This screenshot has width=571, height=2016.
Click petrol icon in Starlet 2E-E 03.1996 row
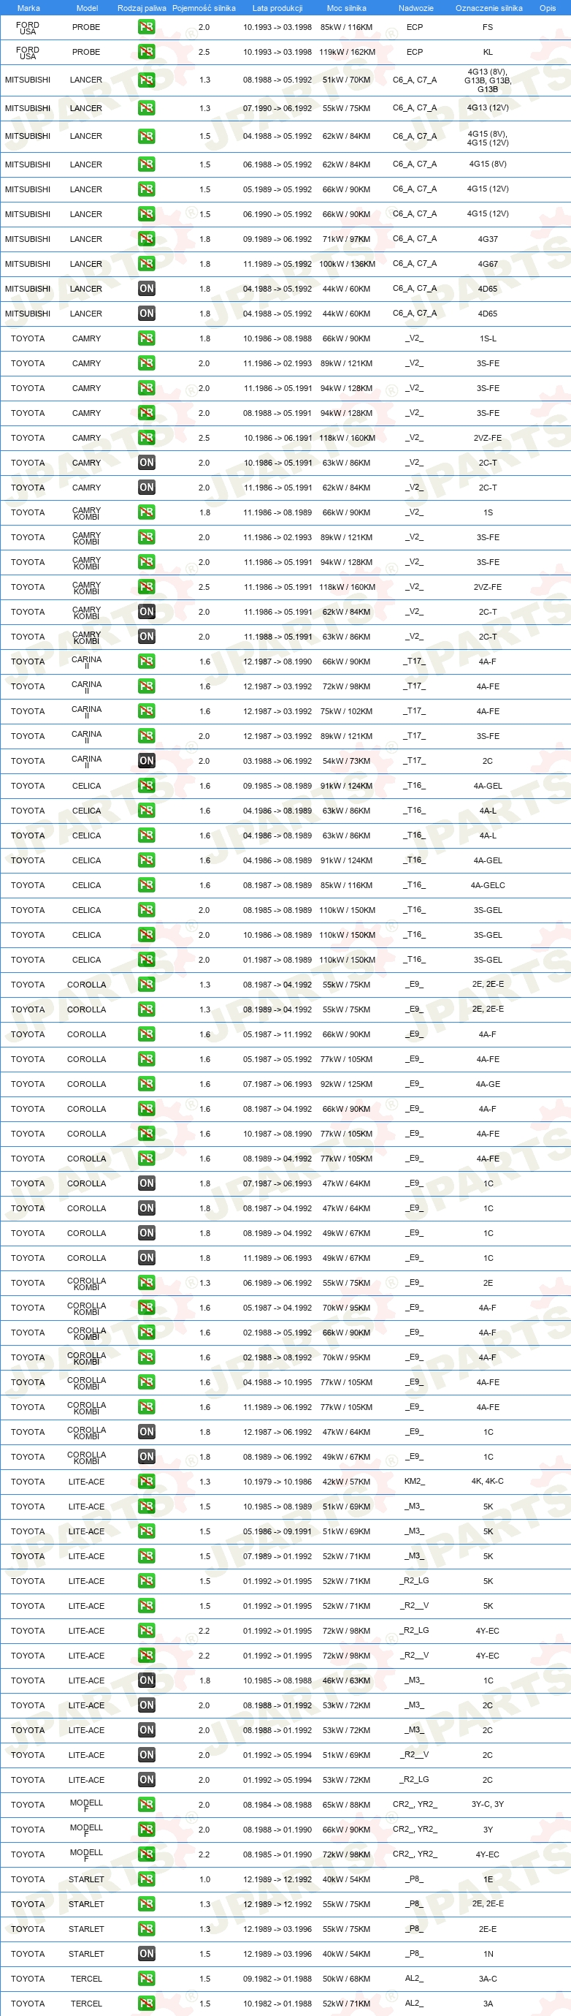(x=146, y=1929)
